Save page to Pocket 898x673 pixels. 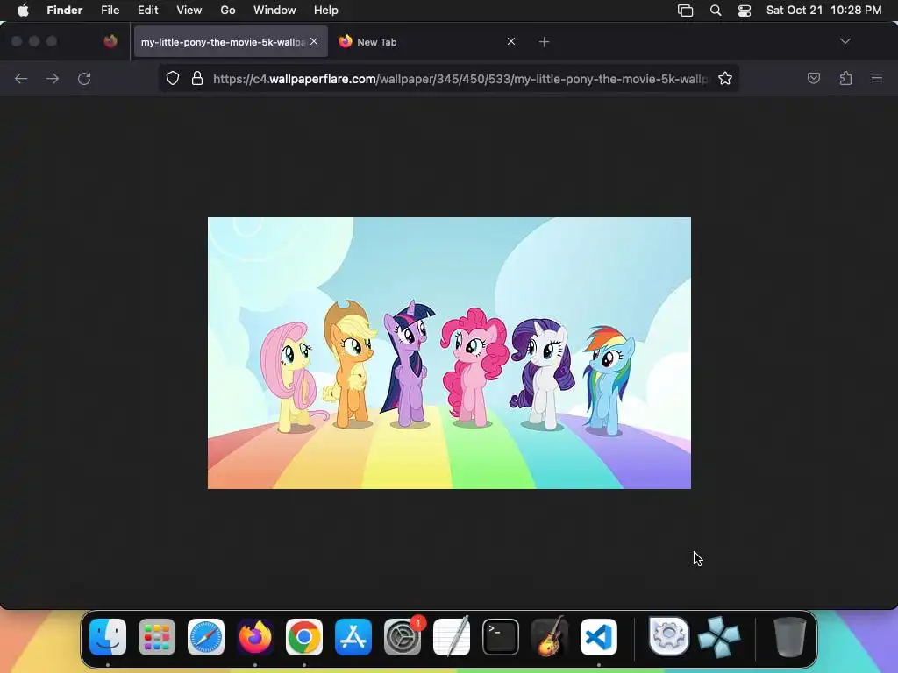point(813,78)
